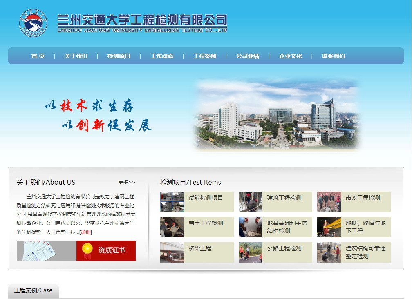Click the gold medal icon on 资质证书

[87, 251]
